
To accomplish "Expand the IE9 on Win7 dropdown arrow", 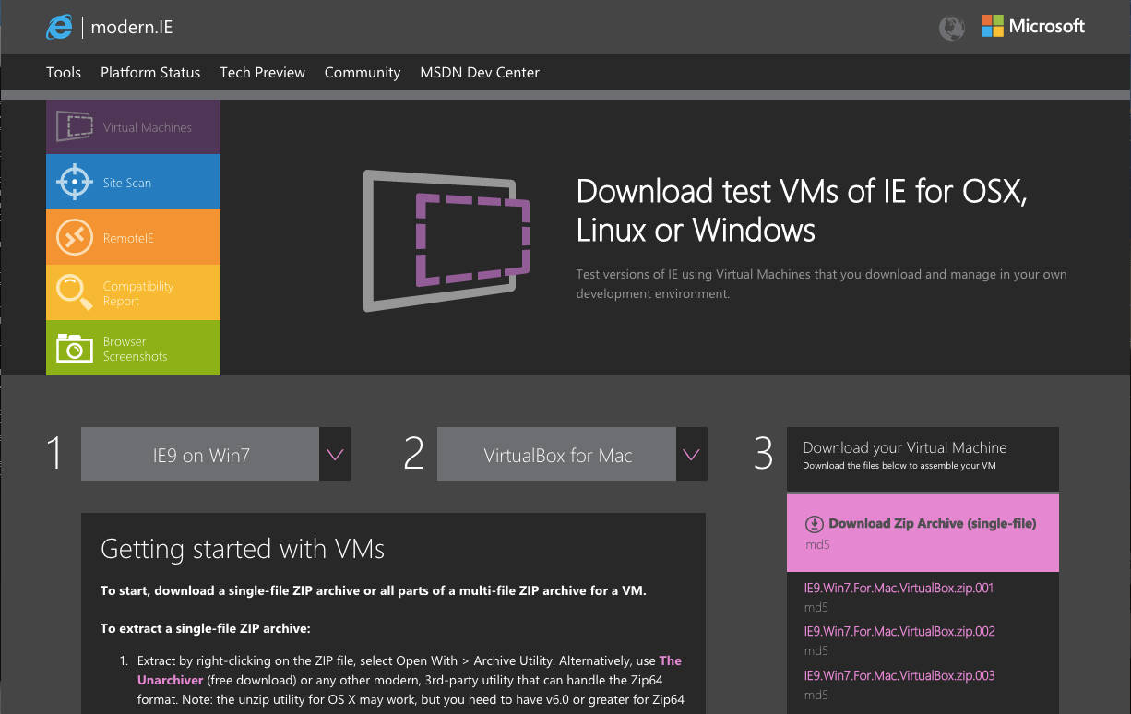I will point(335,454).
